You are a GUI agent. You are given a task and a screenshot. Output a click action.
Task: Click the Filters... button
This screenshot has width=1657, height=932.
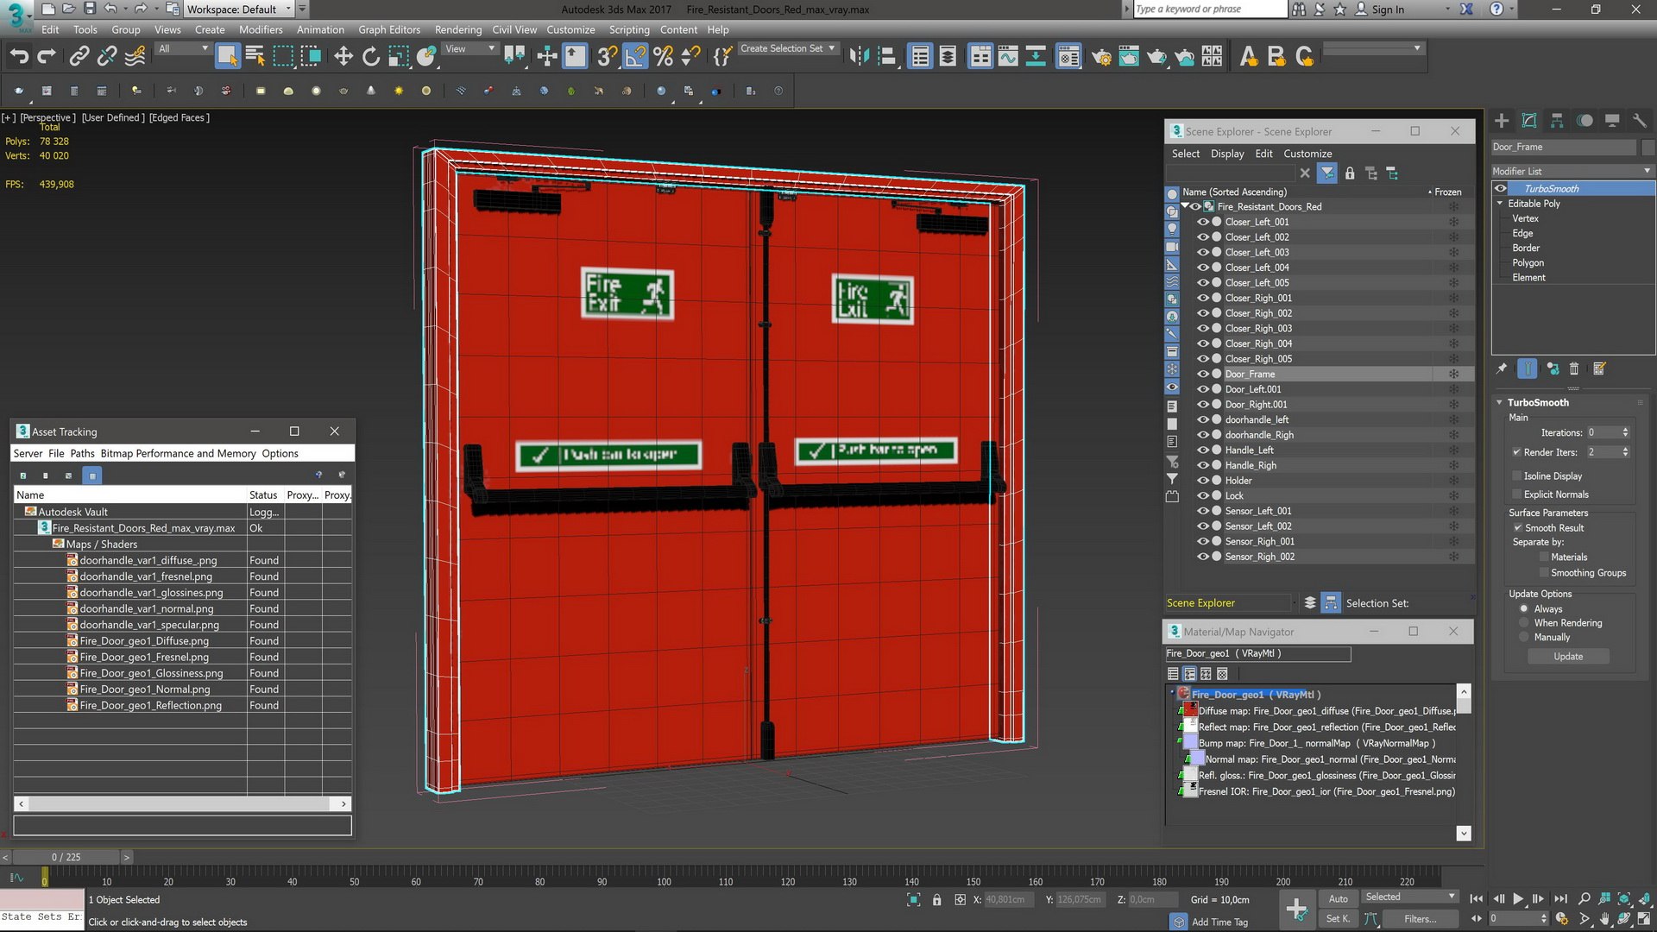[1420, 919]
